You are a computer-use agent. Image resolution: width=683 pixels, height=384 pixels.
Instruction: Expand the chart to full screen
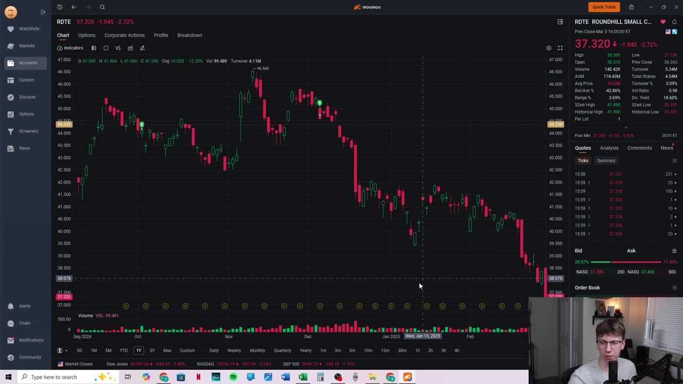[560, 48]
